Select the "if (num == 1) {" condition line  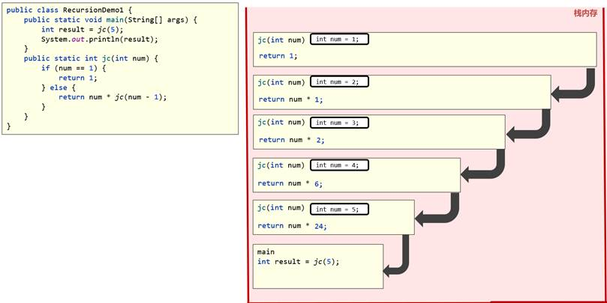pyautogui.click(x=74, y=68)
